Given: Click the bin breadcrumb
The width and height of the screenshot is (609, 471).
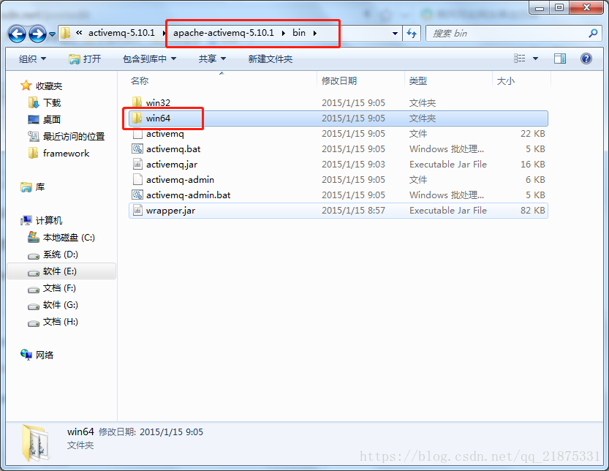Looking at the screenshot, I should click(x=299, y=33).
